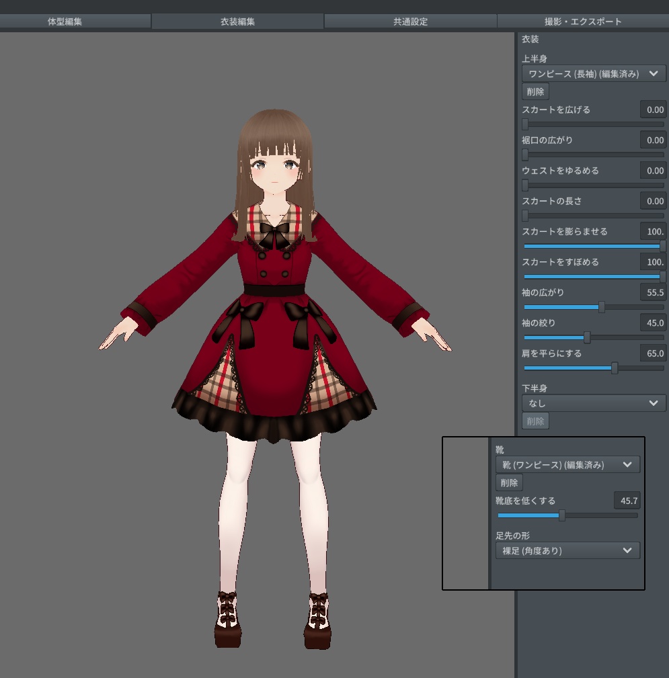Click the 45.7 value field for 靴底を低くする
The height and width of the screenshot is (678, 669).
coord(627,501)
